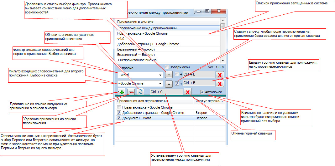Click the green plus add-application icon
The width and height of the screenshot is (335, 166).
(122, 92)
